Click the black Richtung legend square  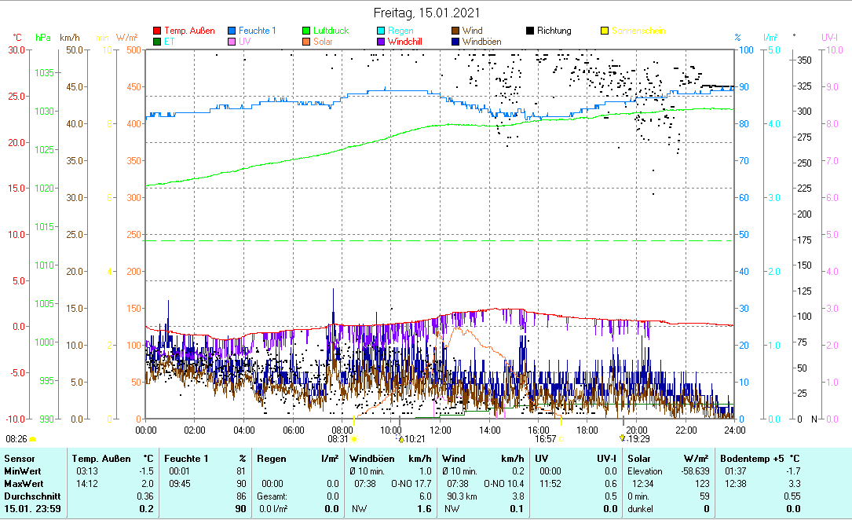pos(532,31)
